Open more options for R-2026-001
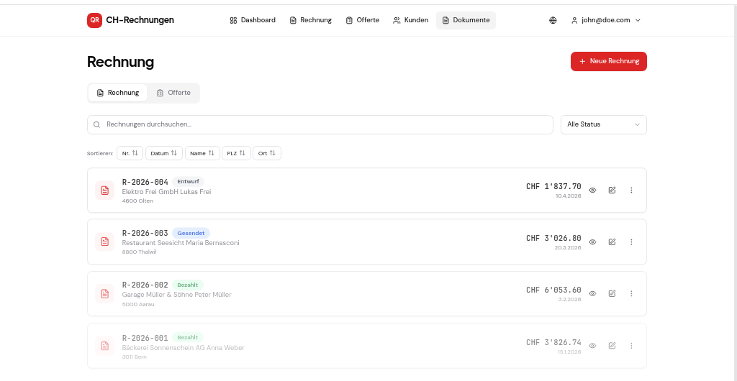The width and height of the screenshot is (737, 381). tap(631, 346)
